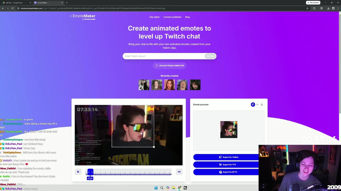Open Copilot from the taskbar
This screenshot has height=191, width=341.
click(x=168, y=188)
